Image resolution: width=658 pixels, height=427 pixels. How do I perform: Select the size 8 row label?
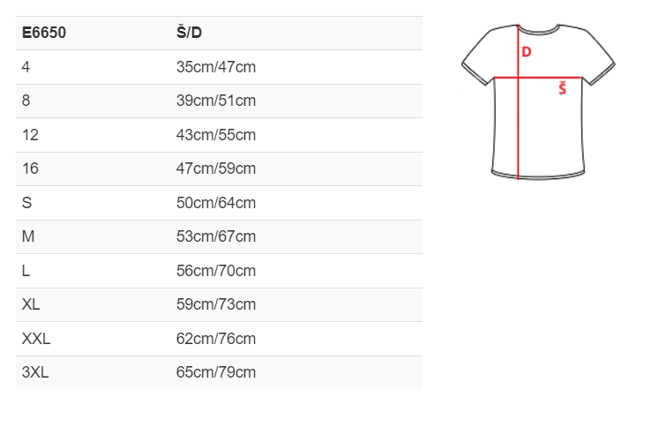tap(26, 101)
